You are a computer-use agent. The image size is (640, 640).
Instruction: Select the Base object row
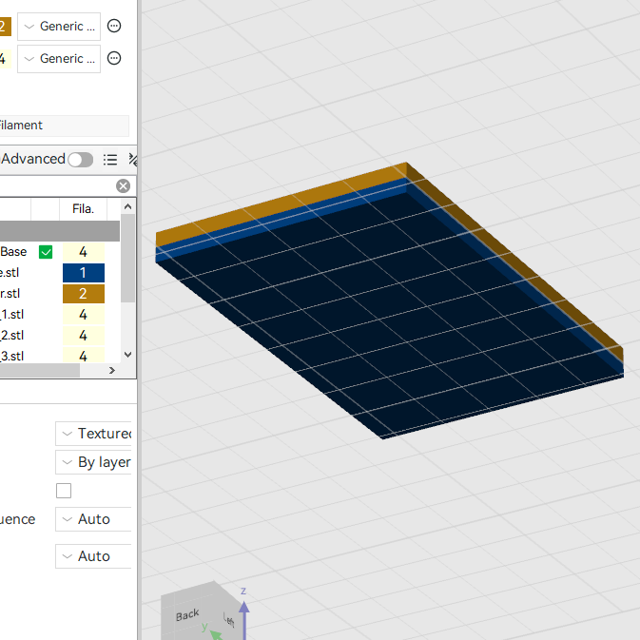(60, 252)
